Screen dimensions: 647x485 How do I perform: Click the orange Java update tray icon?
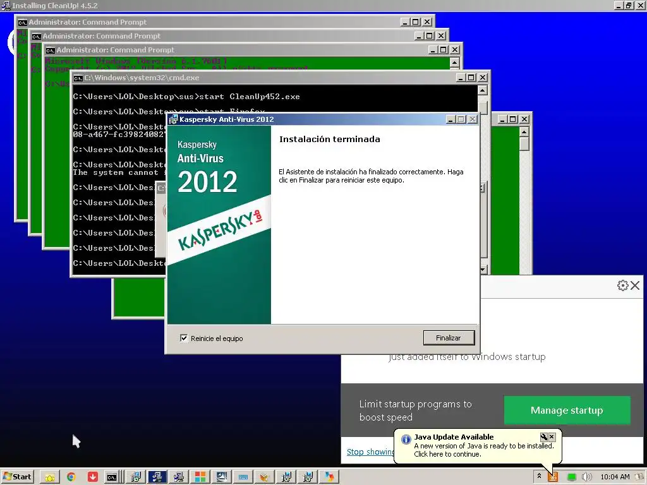point(553,477)
